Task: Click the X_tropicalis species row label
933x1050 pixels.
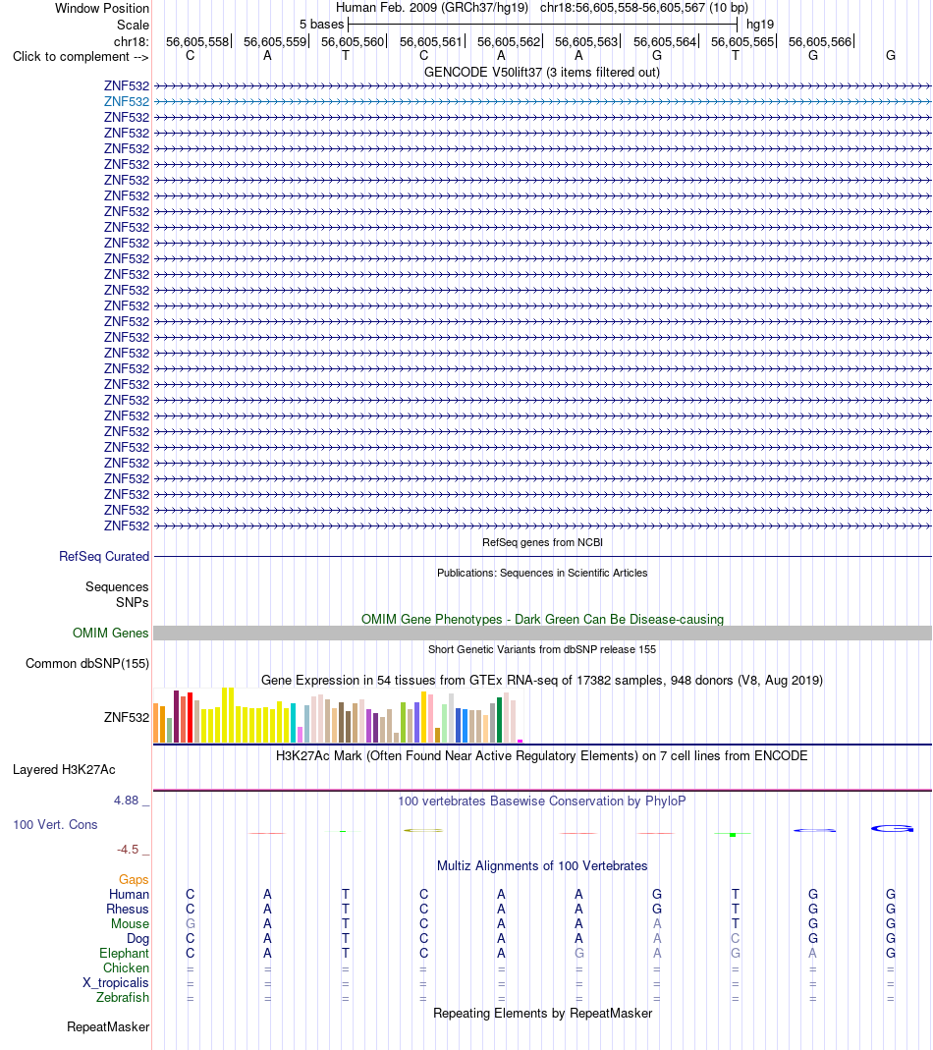Action: pos(115,983)
